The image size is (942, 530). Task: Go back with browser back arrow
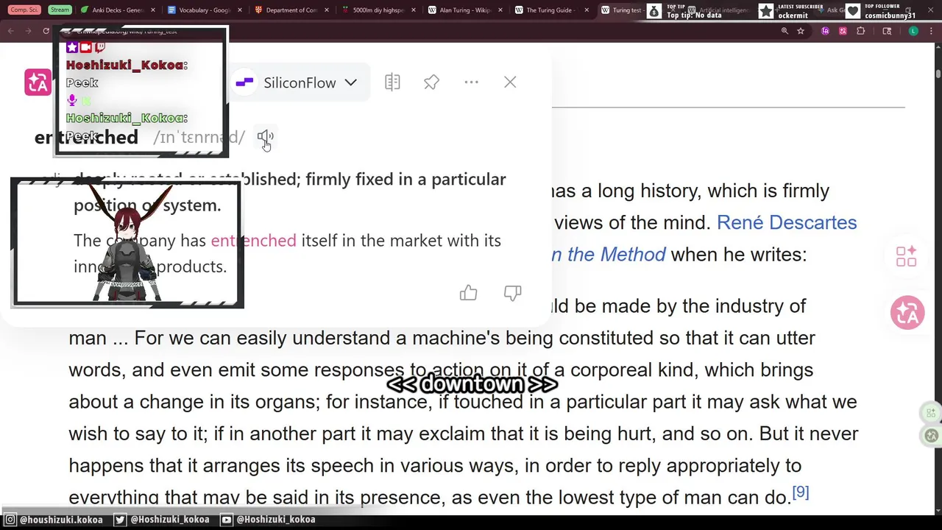point(11,31)
